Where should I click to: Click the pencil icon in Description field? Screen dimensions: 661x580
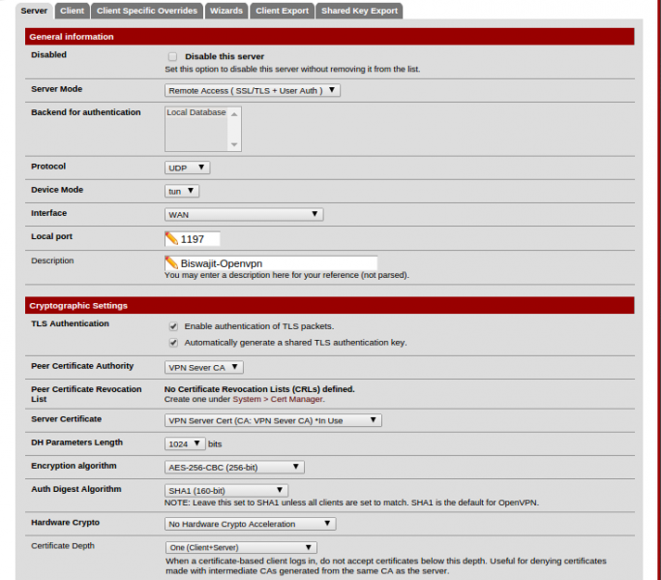click(171, 262)
